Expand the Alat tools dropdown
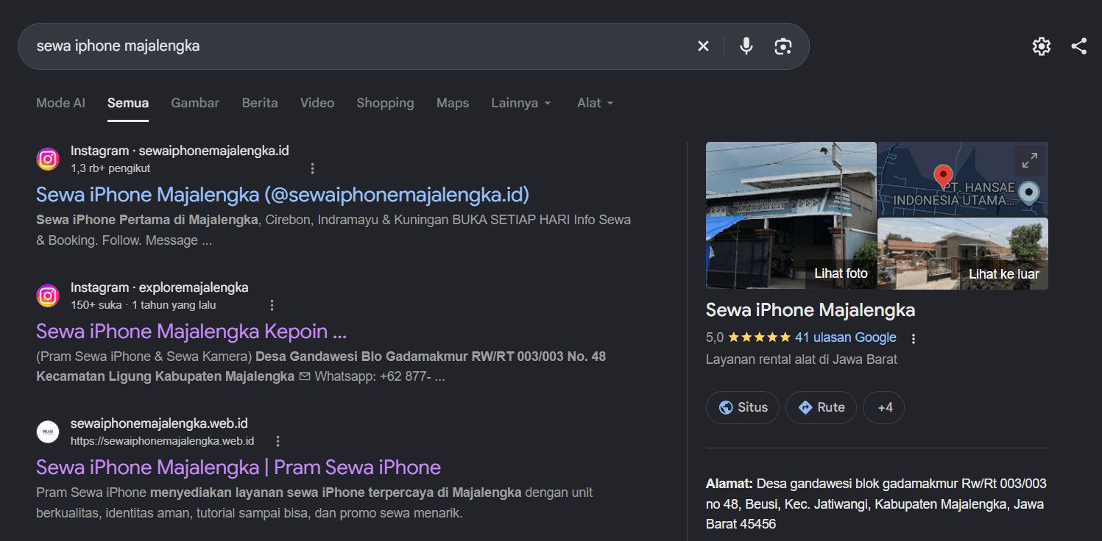 (595, 103)
